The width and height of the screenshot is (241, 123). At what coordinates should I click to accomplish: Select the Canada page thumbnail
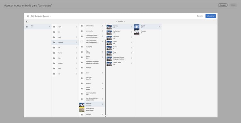[109, 27]
